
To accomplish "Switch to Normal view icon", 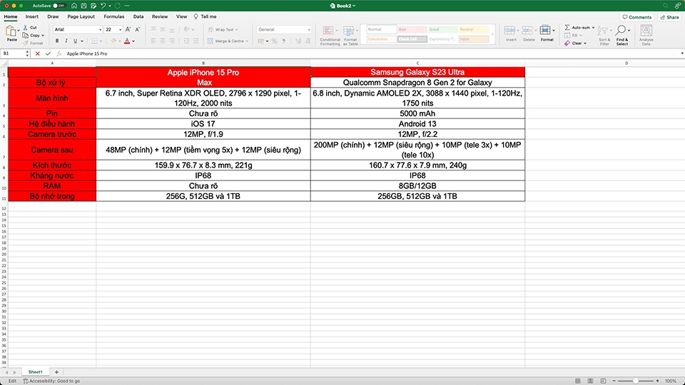I will pyautogui.click(x=577, y=381).
